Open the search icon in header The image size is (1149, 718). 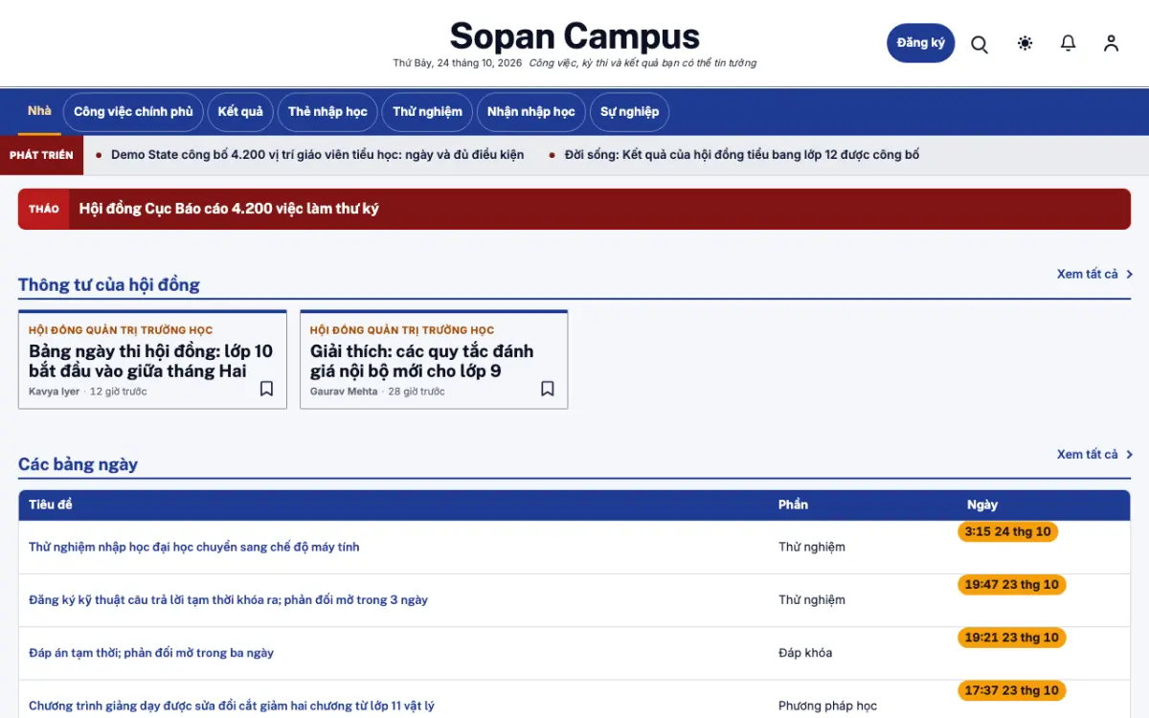[x=980, y=44]
